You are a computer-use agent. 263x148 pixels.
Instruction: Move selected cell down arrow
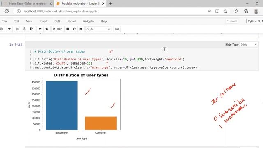[47, 29]
